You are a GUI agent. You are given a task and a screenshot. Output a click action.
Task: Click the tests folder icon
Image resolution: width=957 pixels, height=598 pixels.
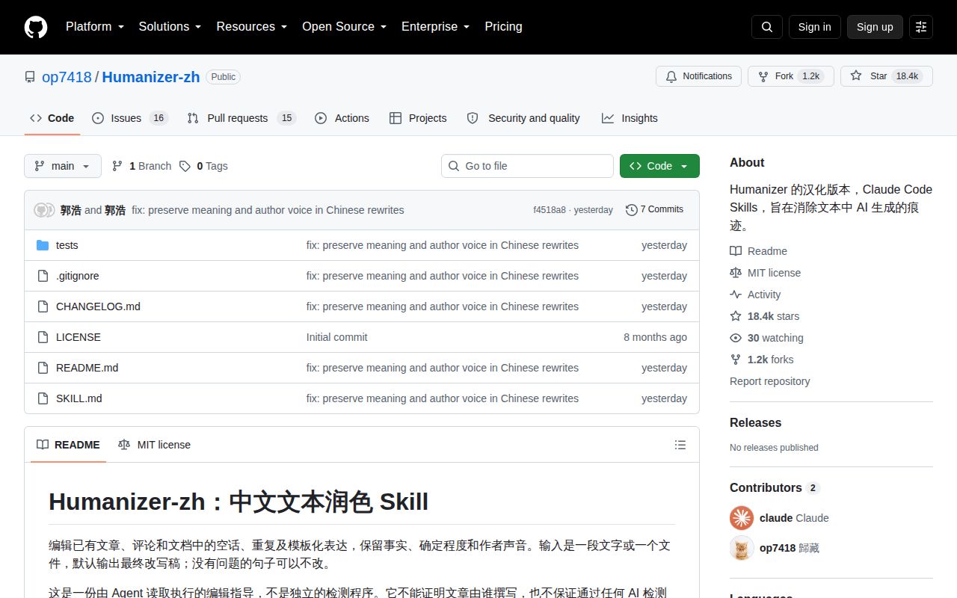click(43, 245)
